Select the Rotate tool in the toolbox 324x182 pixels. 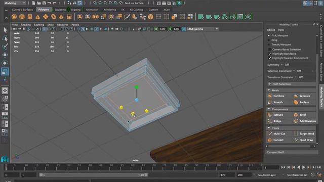[x=5, y=63]
